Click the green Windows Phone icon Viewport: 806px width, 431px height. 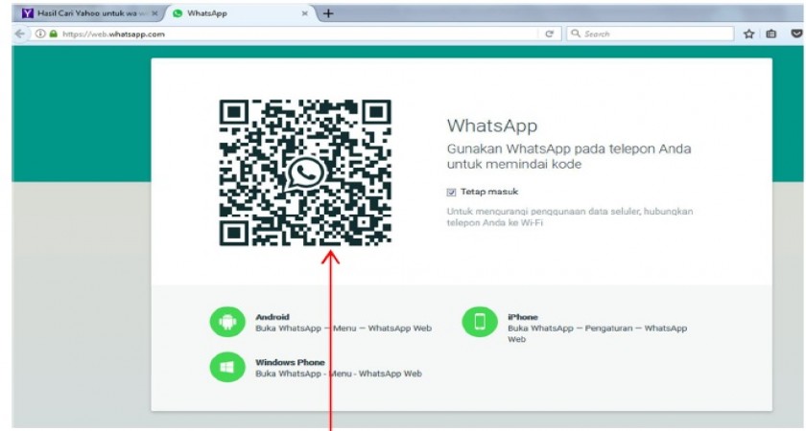227,368
